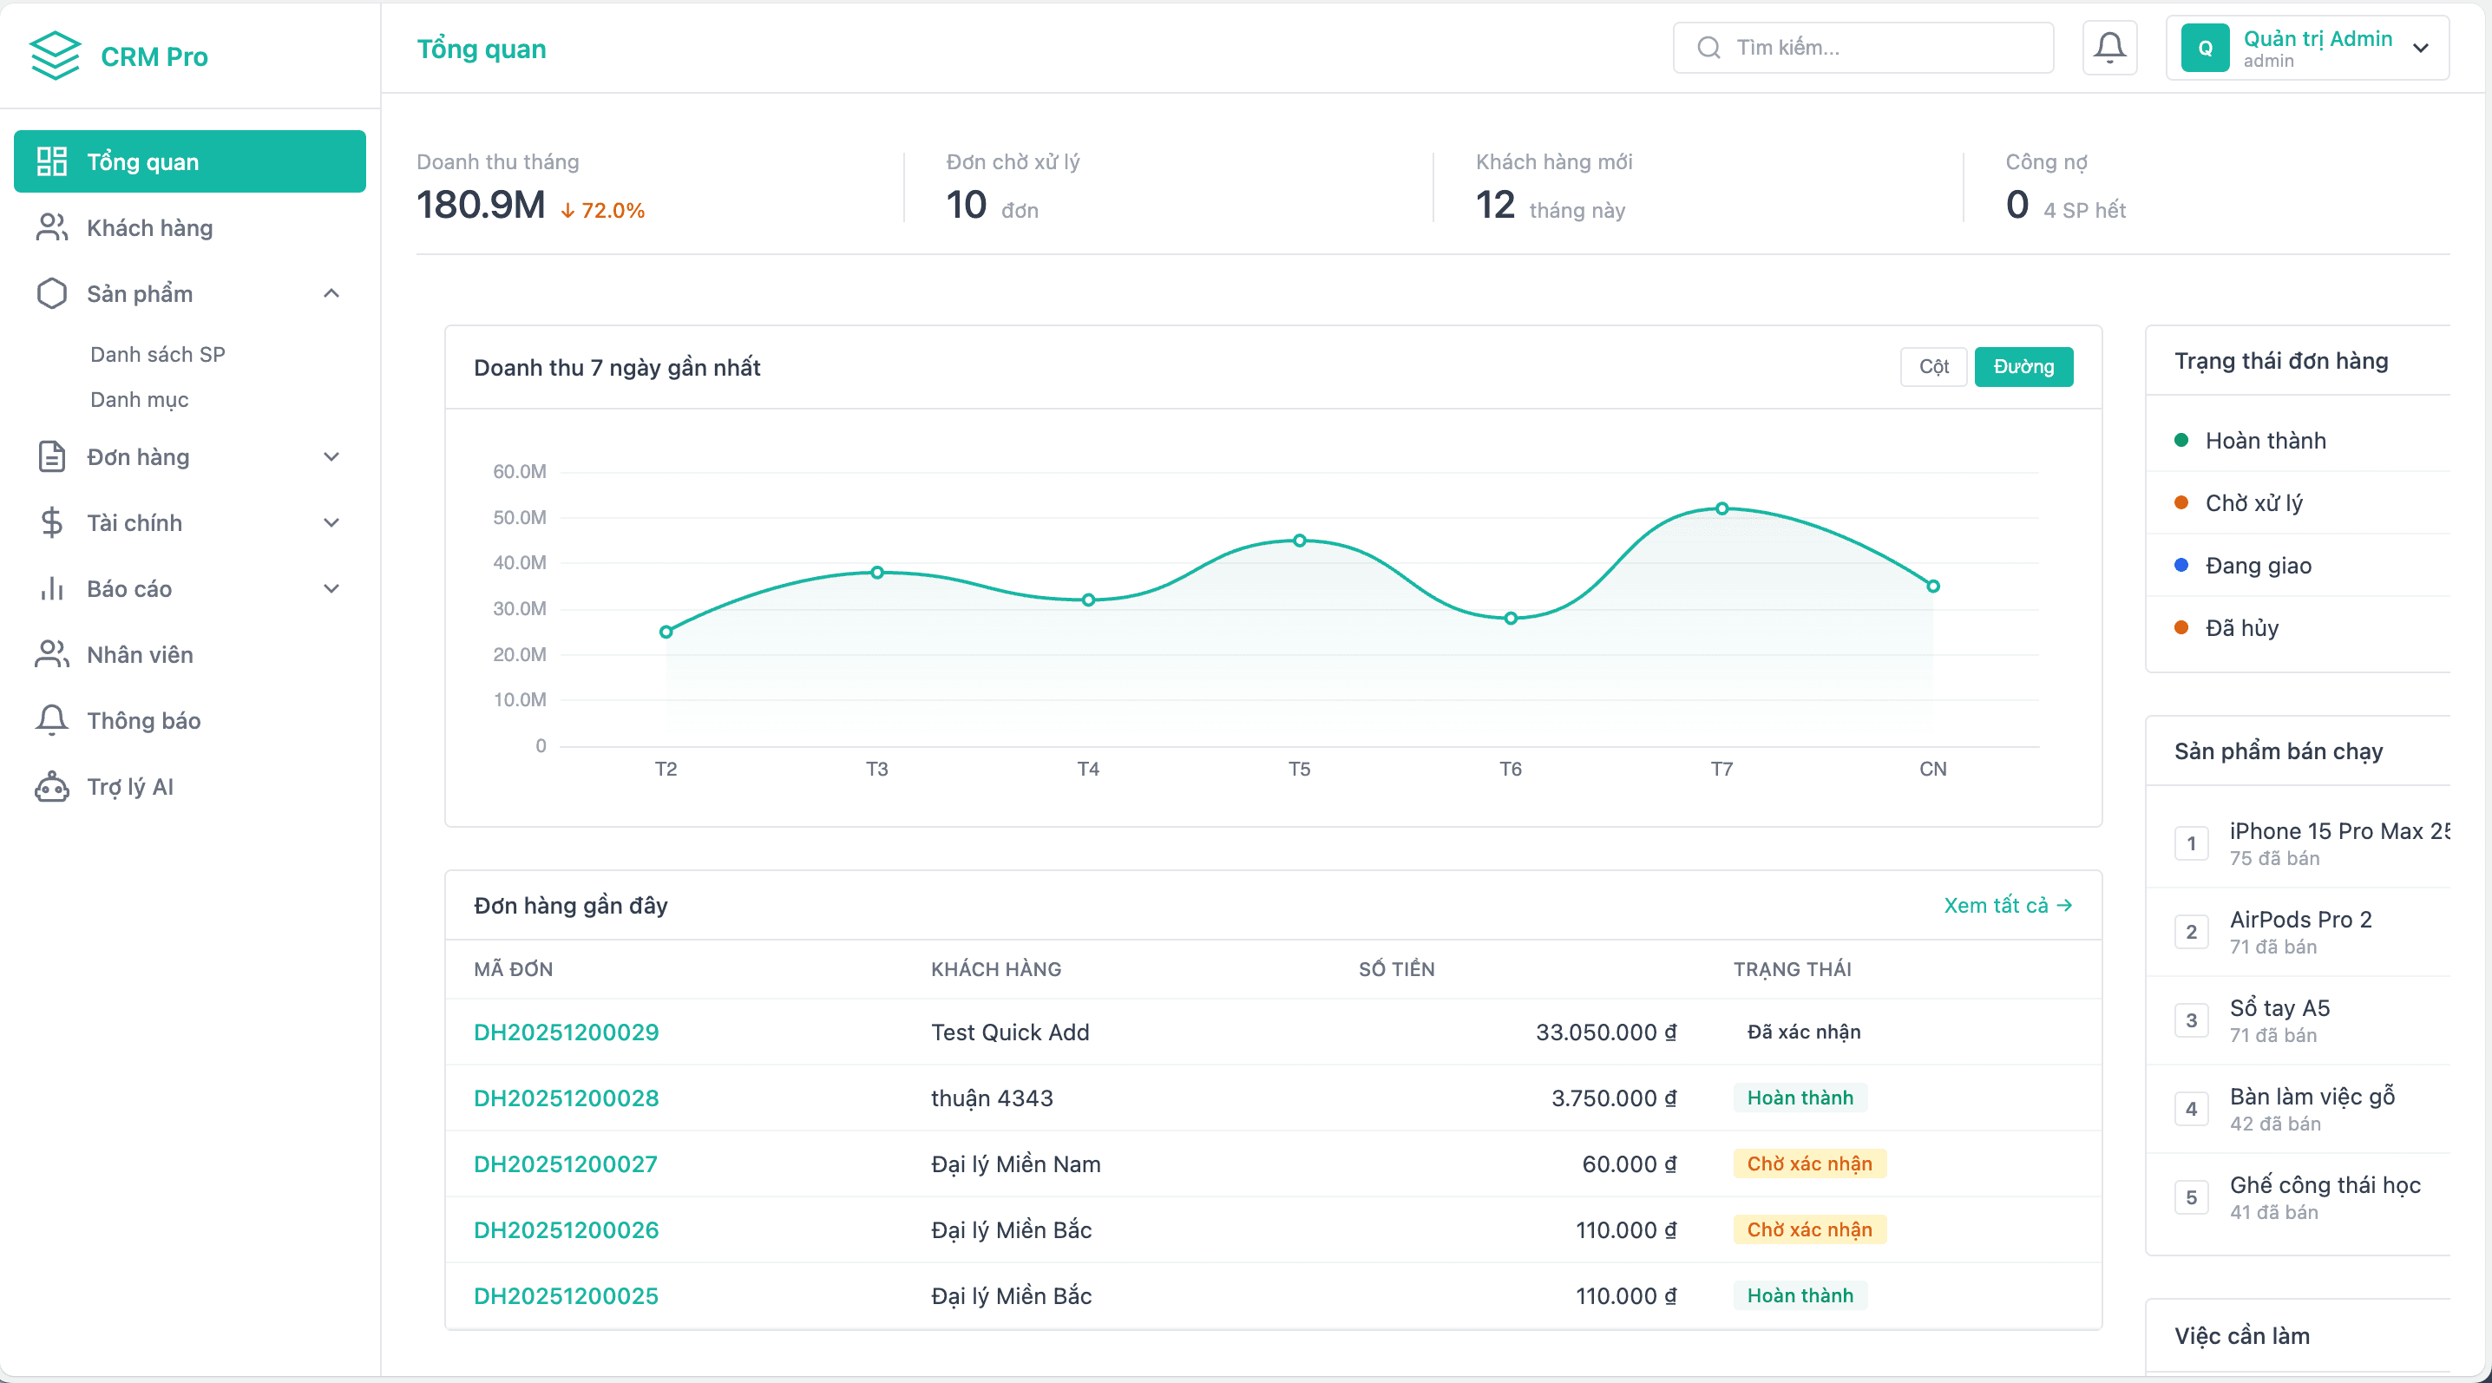2492x1383 pixels.
Task: Click the Báo cáo bar chart icon
Action: click(x=51, y=588)
